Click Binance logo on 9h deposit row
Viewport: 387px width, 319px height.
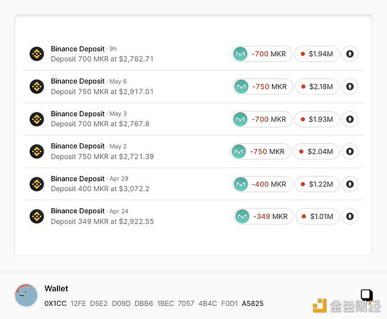[37, 54]
